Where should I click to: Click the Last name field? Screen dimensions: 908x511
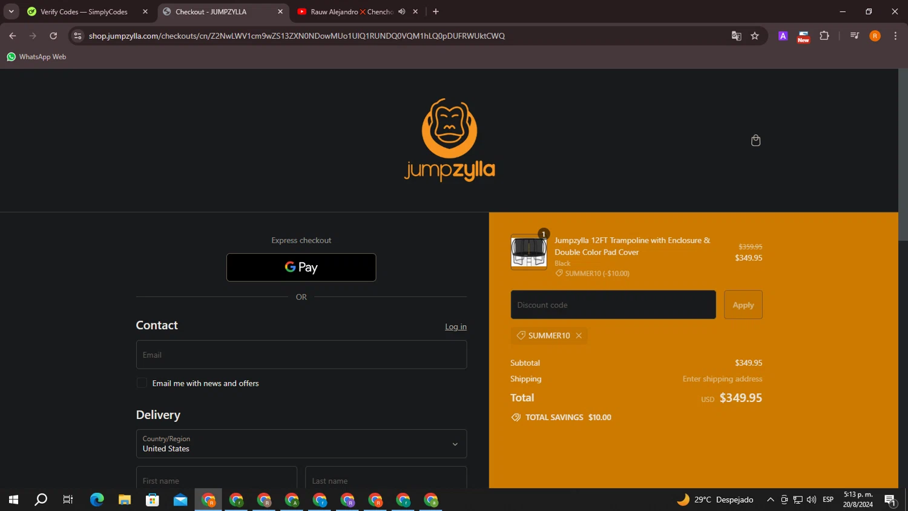[x=386, y=478]
